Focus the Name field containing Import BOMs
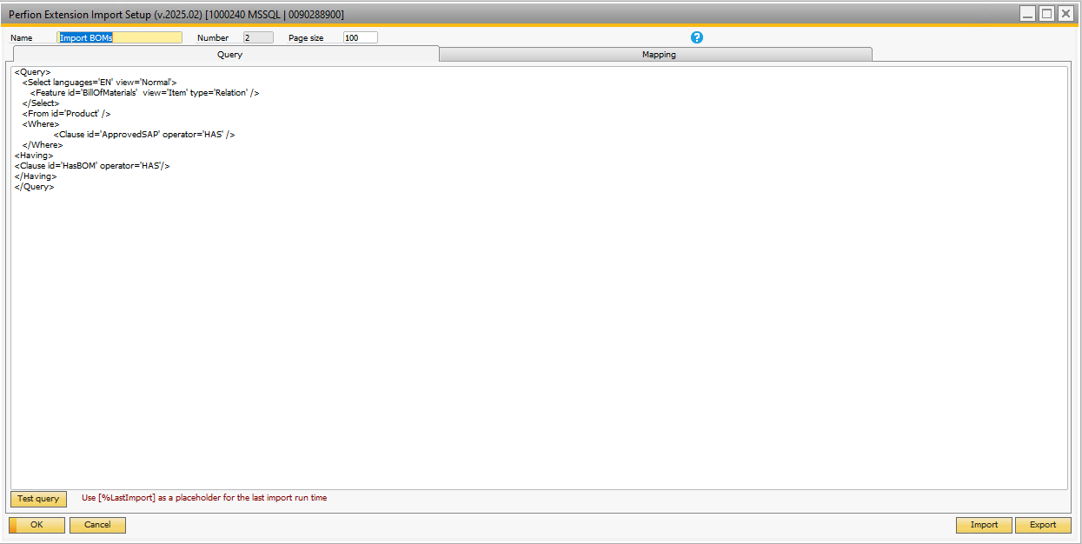This screenshot has height=544, width=1082. pyautogui.click(x=120, y=37)
